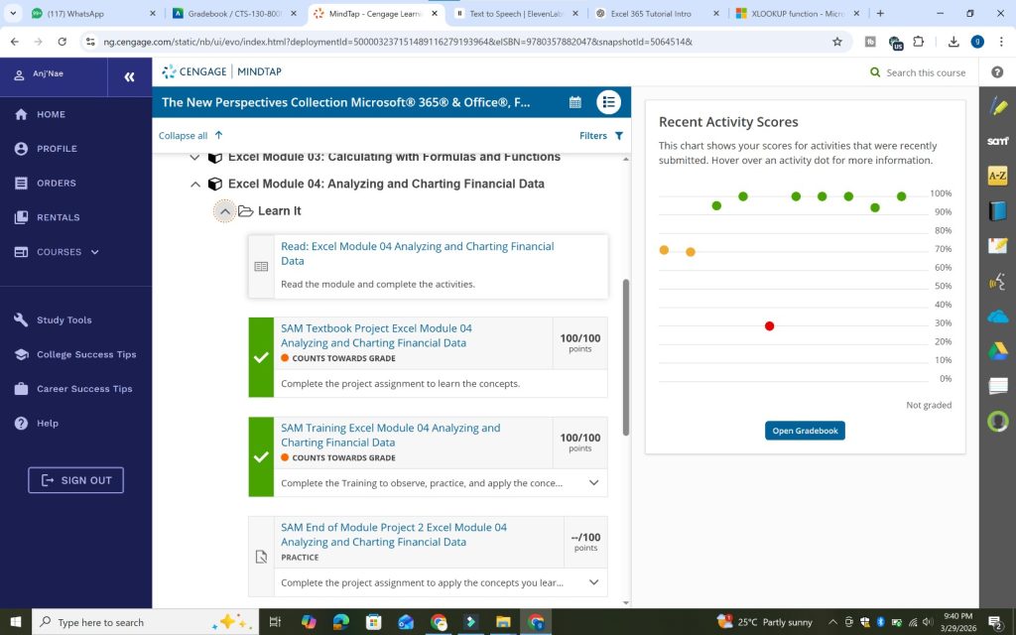This screenshot has height=635, width=1016.
Task: Open the blue eBook reader icon
Action: tap(998, 210)
